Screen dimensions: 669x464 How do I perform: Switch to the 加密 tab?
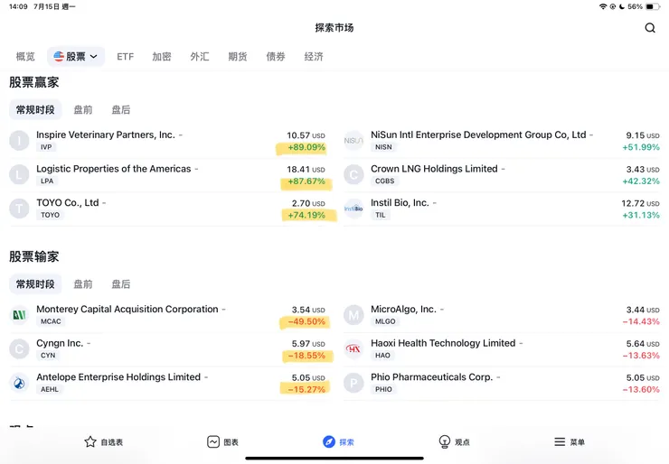pos(162,57)
